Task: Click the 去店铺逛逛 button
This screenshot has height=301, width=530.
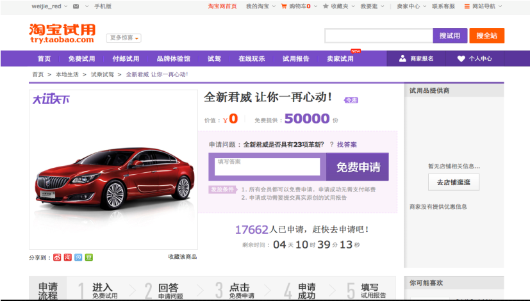Action: (454, 182)
